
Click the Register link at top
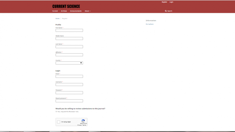tap(164, 2)
